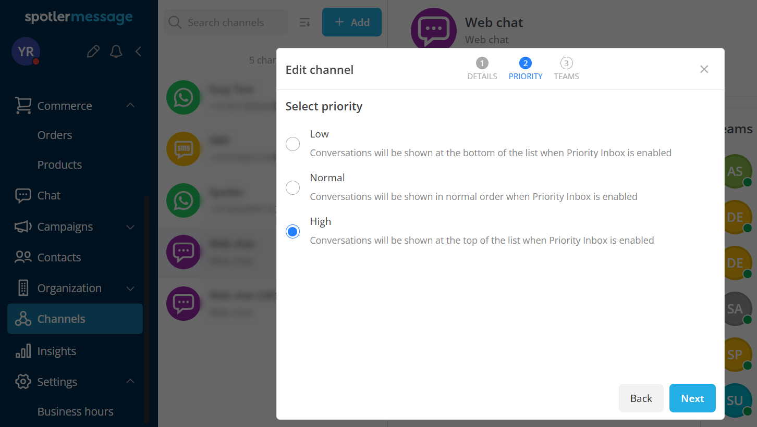Expand the Campaigns section chevron

tap(130, 227)
